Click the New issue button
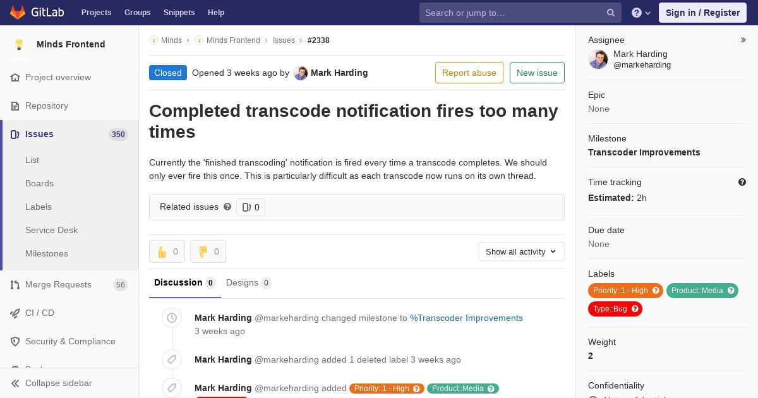 pyautogui.click(x=537, y=73)
